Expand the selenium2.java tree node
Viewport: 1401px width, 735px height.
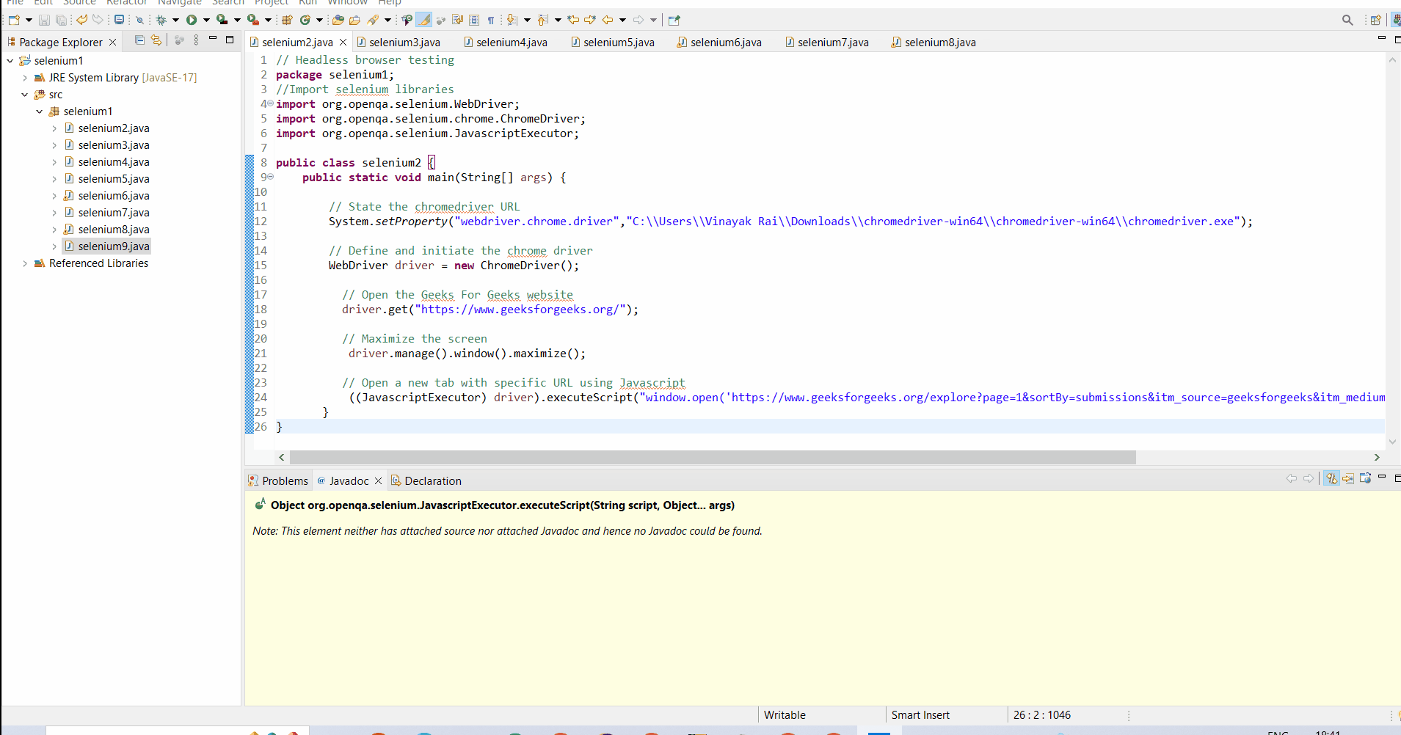(x=54, y=128)
